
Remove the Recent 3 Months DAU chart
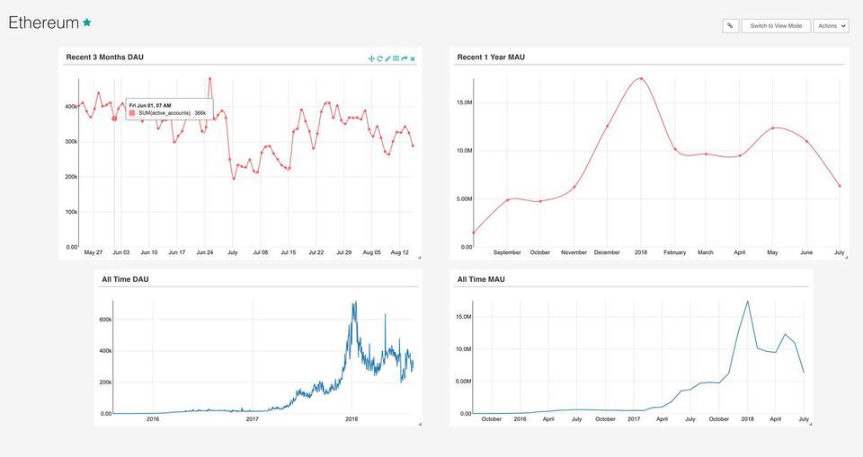(413, 58)
